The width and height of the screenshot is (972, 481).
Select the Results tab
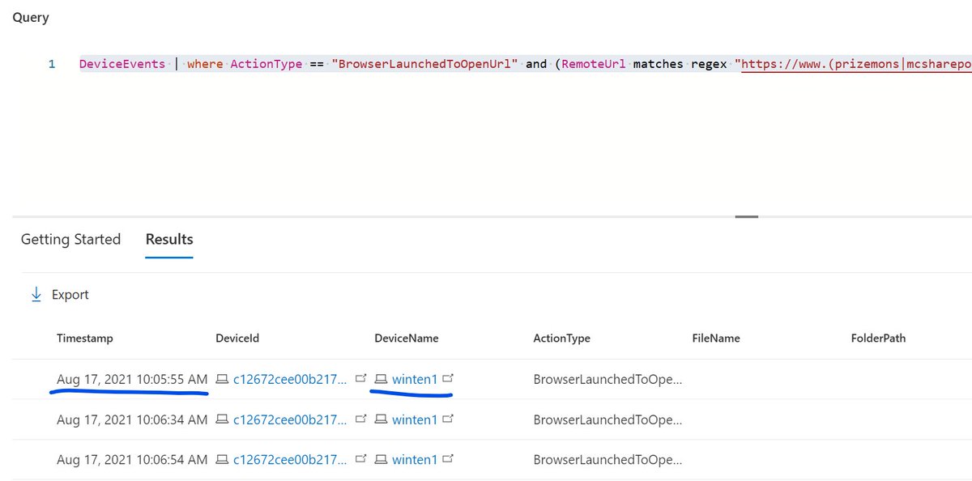169,240
